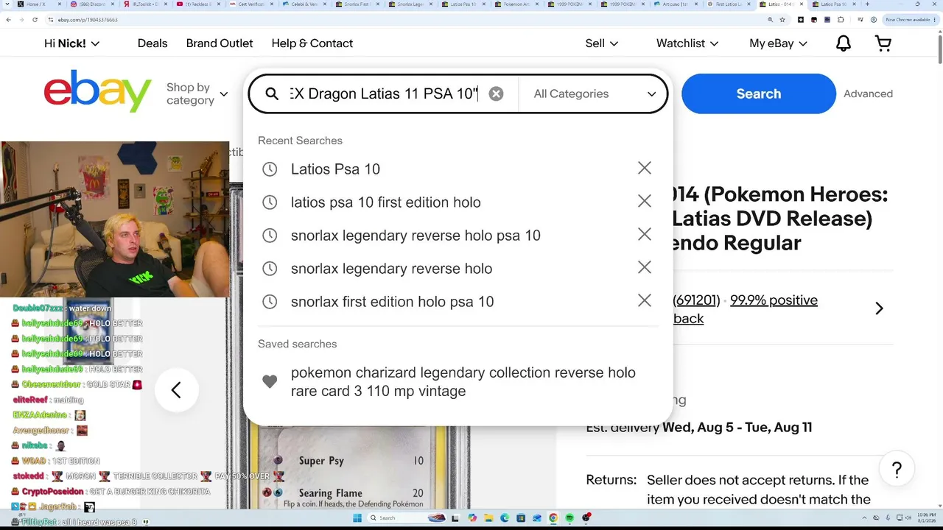
Task: Click the eBay logo
Action: (x=97, y=91)
